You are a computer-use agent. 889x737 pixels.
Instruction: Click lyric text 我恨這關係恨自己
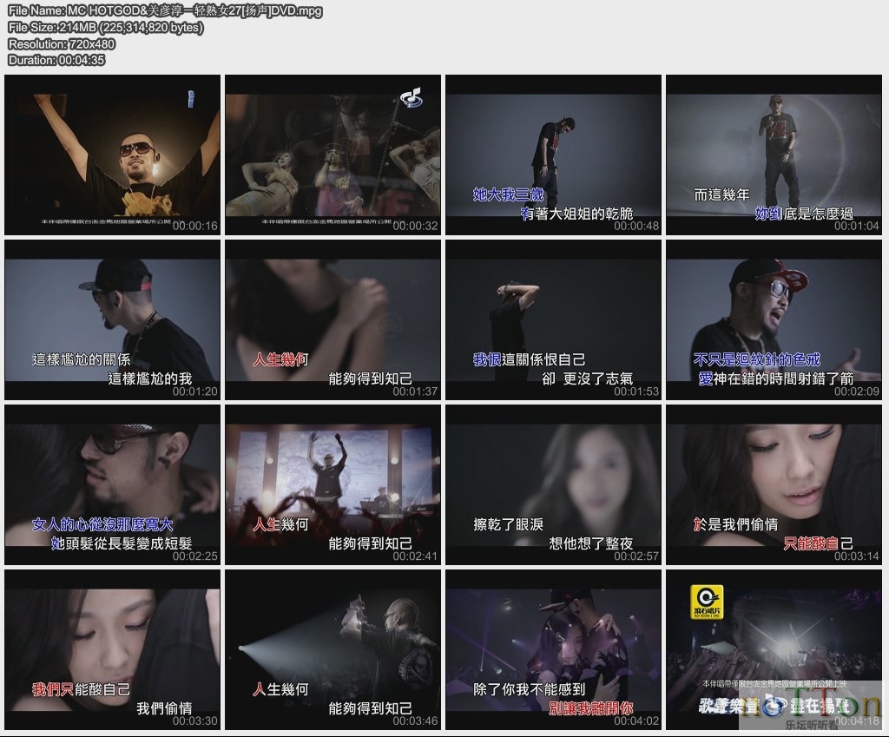coord(529,359)
